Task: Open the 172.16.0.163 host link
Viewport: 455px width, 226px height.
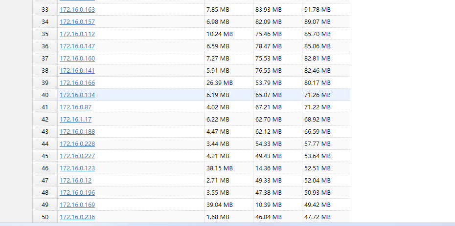Action: coord(77,10)
